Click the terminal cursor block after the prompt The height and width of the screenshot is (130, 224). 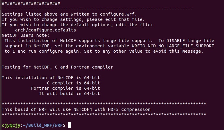point(69,125)
